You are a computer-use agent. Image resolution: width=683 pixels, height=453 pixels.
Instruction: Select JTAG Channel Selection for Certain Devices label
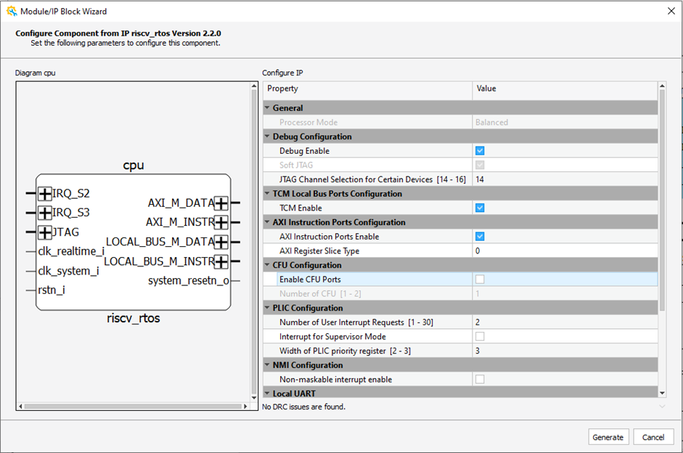coord(372,179)
